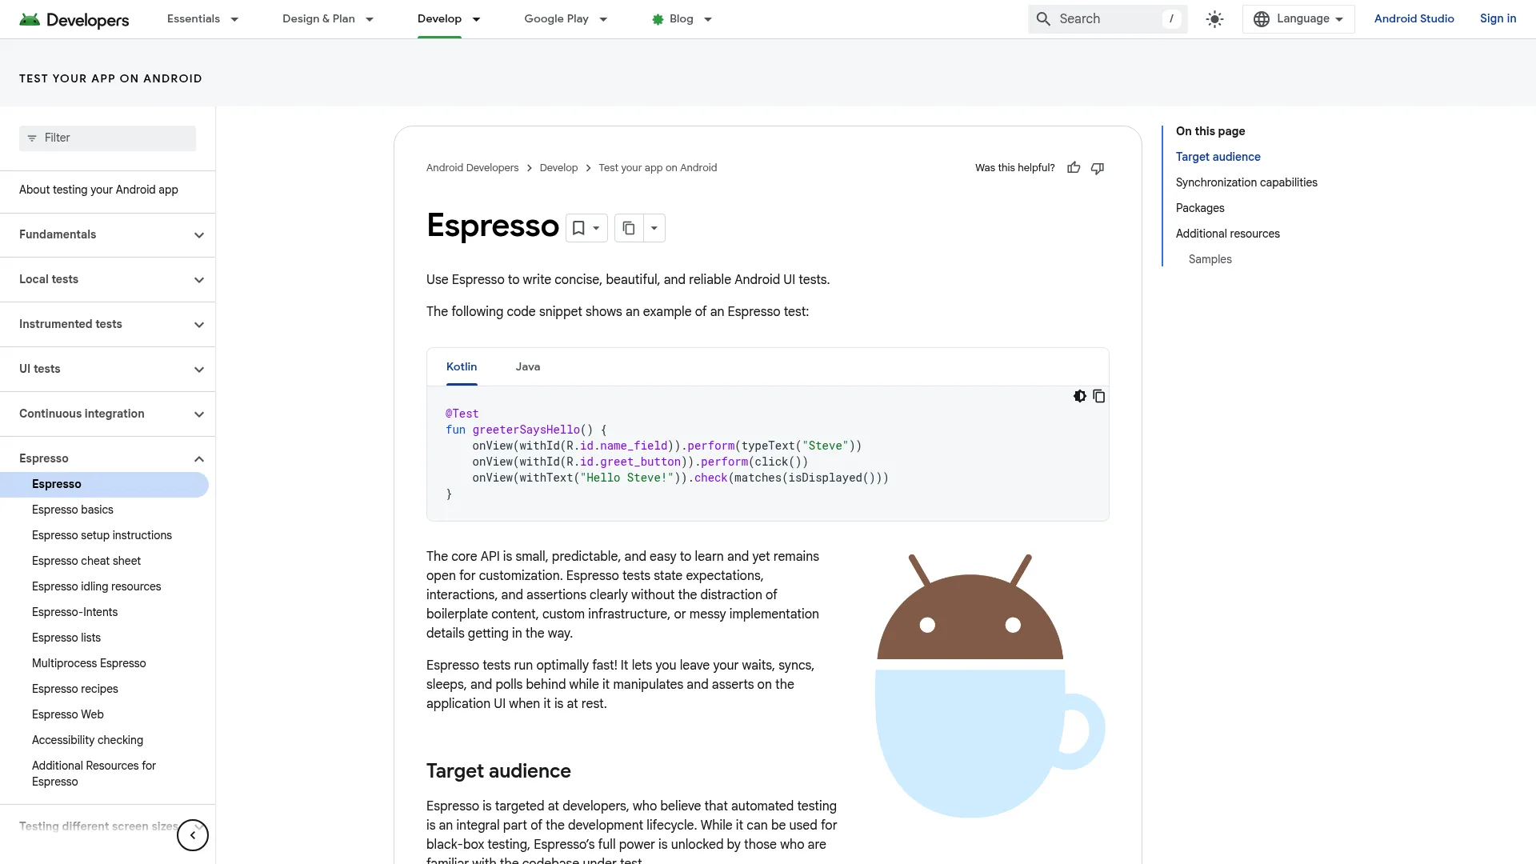This screenshot has height=864, width=1536.
Task: Collapse the sidebar with the chevron button
Action: [193, 835]
